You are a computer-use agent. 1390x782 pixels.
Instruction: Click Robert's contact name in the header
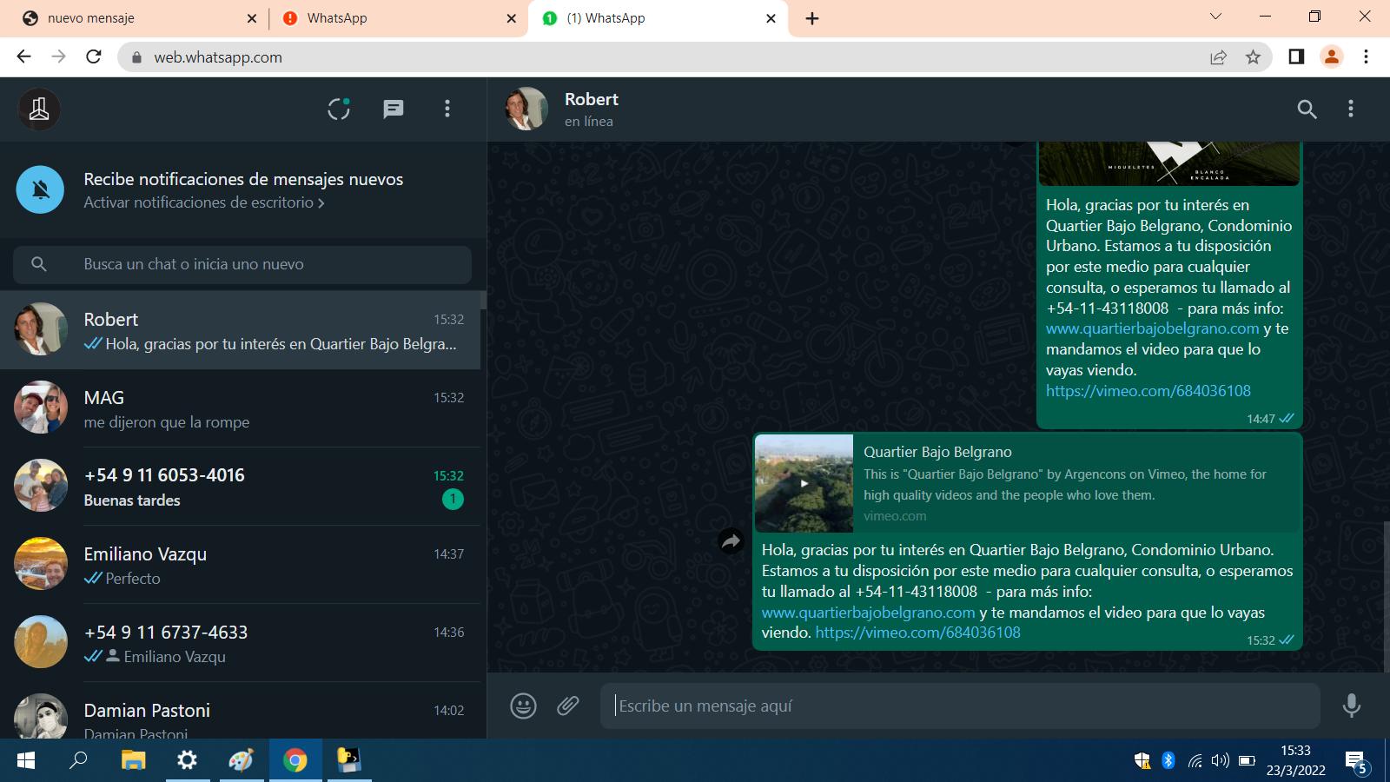coord(592,99)
